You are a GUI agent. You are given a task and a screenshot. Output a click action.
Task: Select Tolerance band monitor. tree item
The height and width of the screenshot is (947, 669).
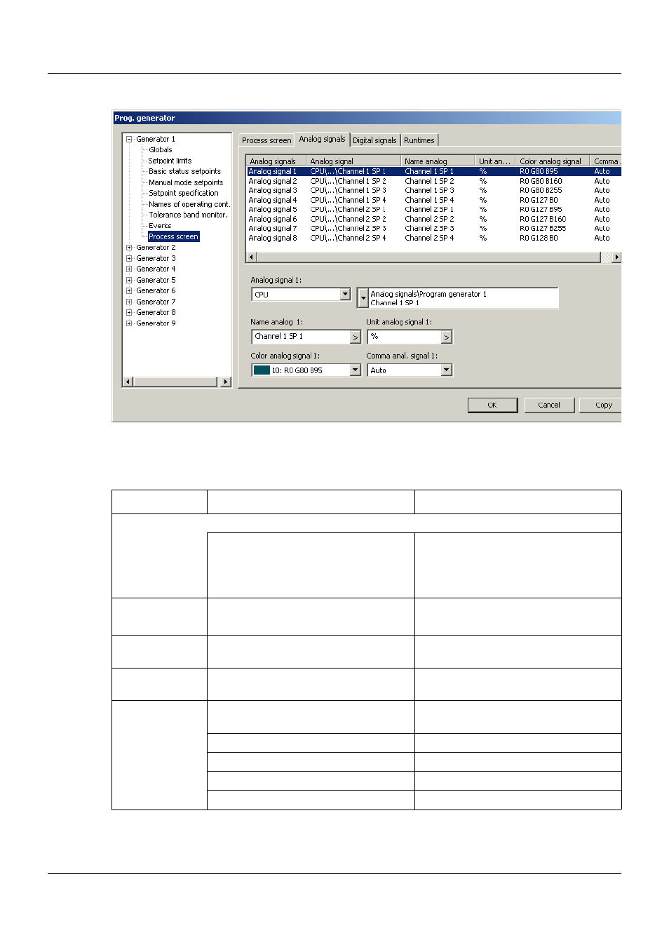(x=188, y=215)
